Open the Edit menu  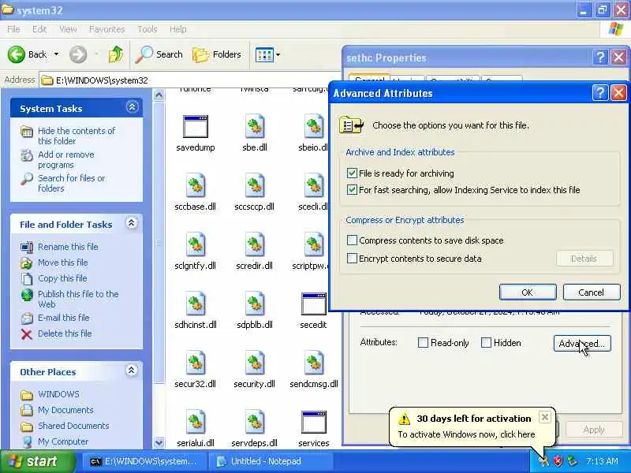pos(39,29)
